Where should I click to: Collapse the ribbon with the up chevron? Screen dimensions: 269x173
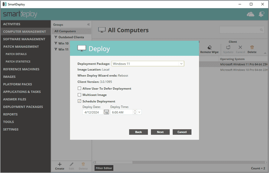(x=265, y=53)
